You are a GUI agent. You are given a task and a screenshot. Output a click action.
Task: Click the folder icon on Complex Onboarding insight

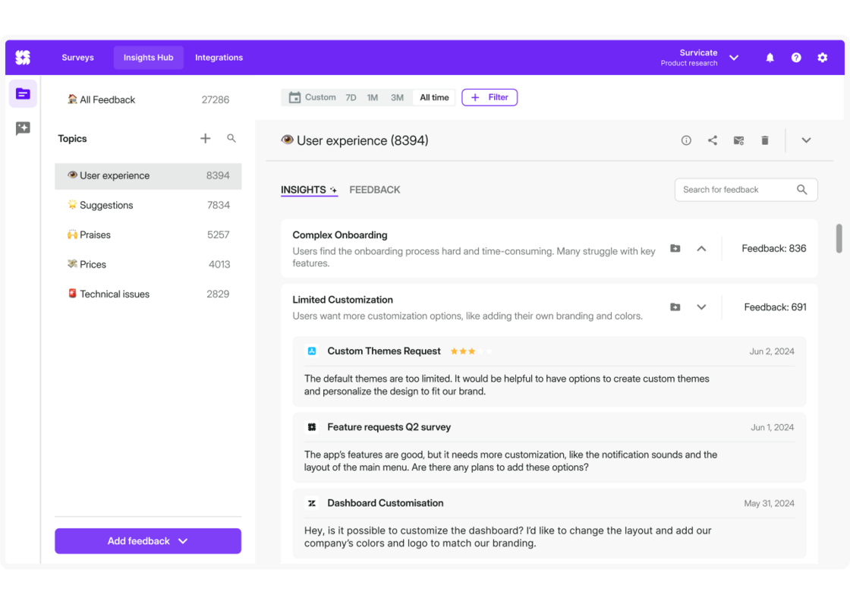point(675,248)
